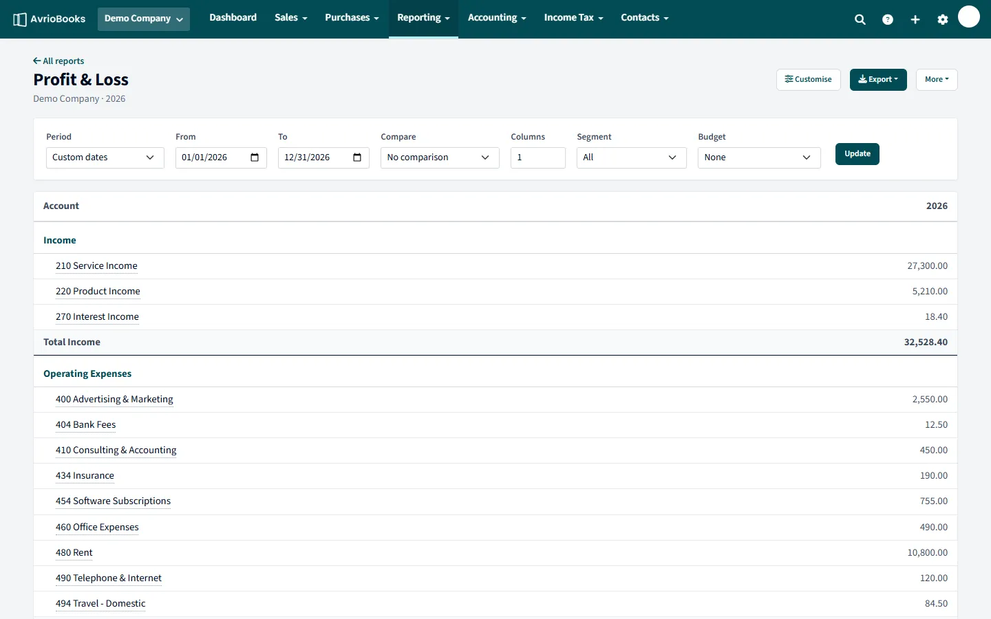Open the search magnifier icon

click(860, 20)
